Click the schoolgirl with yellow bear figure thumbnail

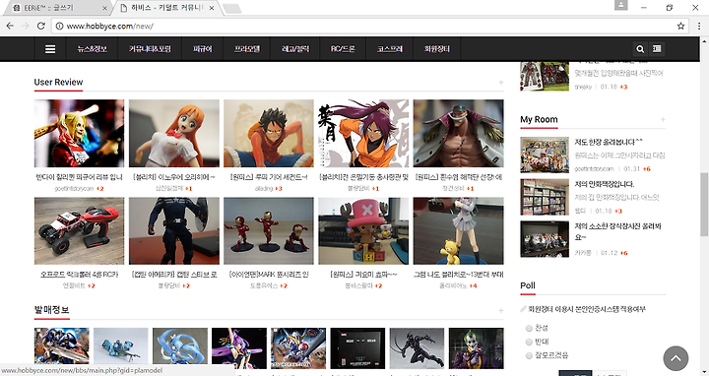click(x=459, y=231)
